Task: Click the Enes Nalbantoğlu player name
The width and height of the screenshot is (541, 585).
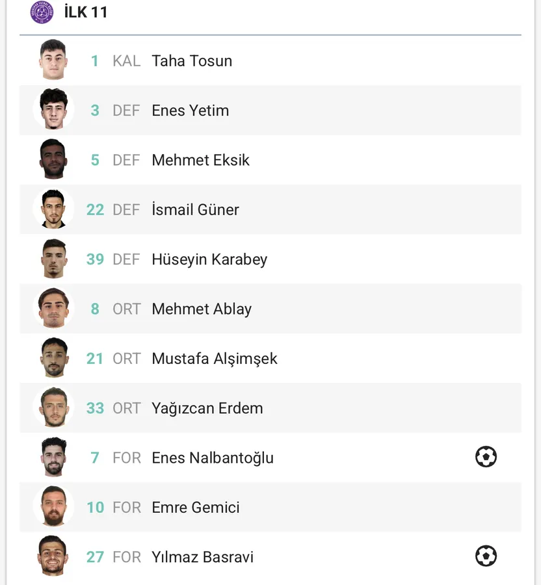Action: 213,458
